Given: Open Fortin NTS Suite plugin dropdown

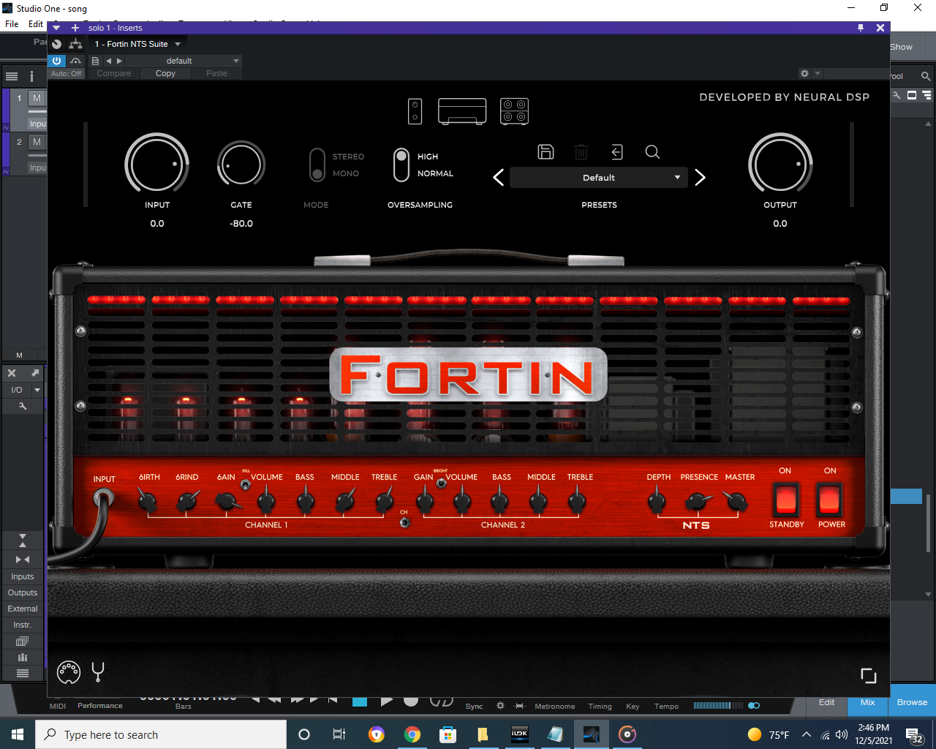Looking at the screenshot, I should [137, 44].
